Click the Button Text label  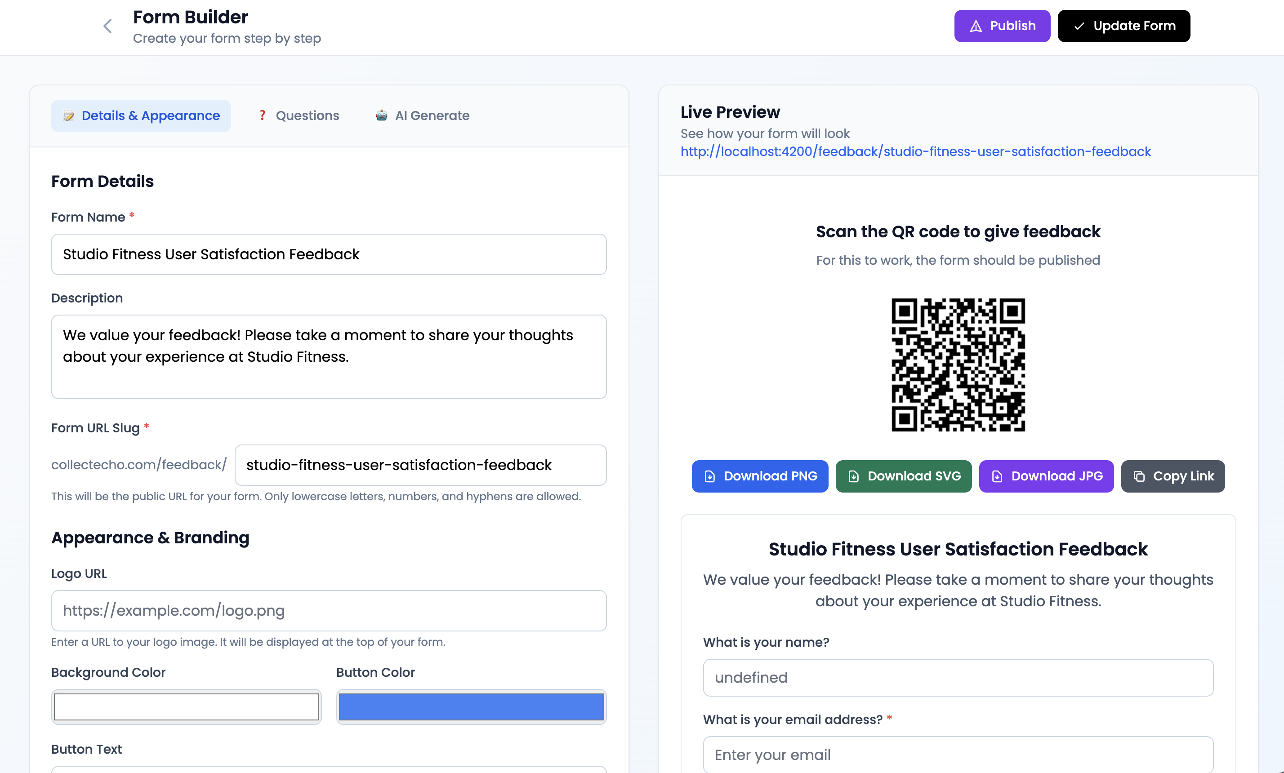click(x=86, y=749)
